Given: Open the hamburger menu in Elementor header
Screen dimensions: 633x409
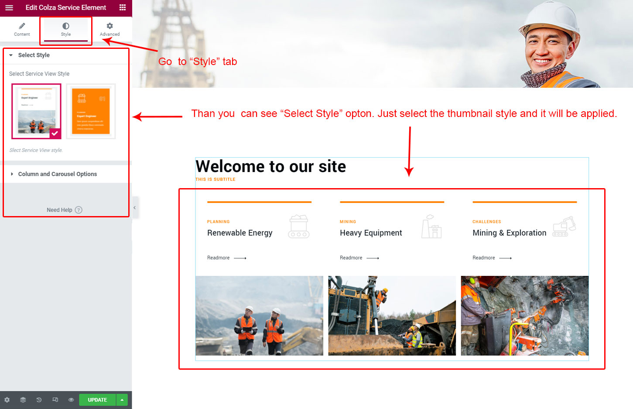Looking at the screenshot, I should (9, 7).
